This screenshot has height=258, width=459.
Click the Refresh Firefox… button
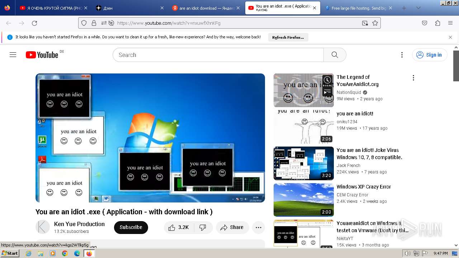288,37
